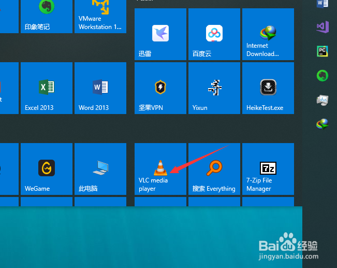Open the 印象笔记 Evernote tile

47,17
